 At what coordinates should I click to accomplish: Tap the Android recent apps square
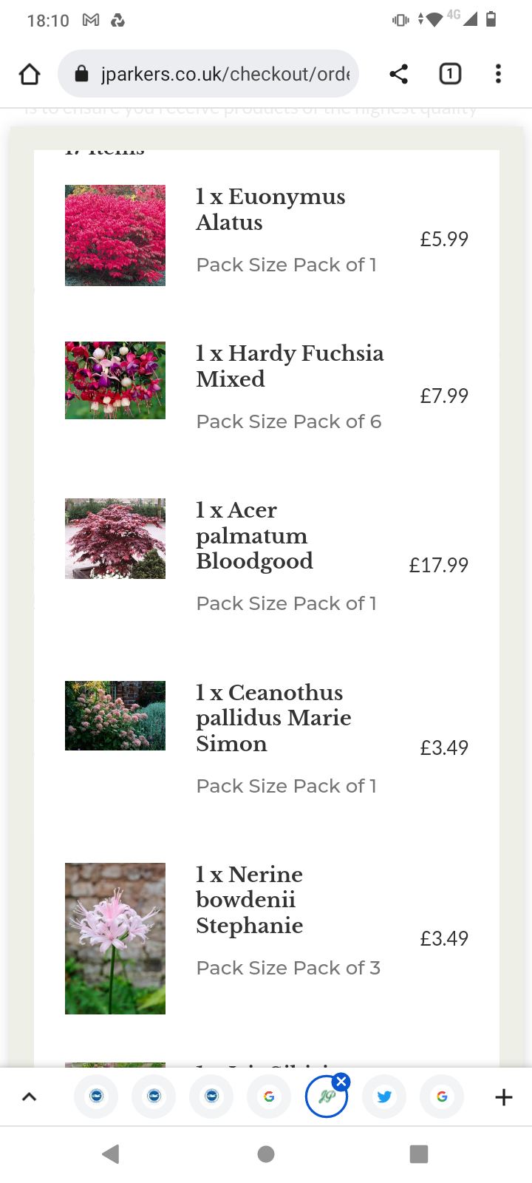[x=419, y=1153]
